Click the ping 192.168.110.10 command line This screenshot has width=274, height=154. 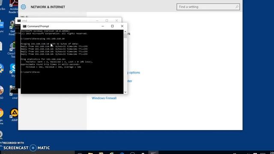(43, 39)
